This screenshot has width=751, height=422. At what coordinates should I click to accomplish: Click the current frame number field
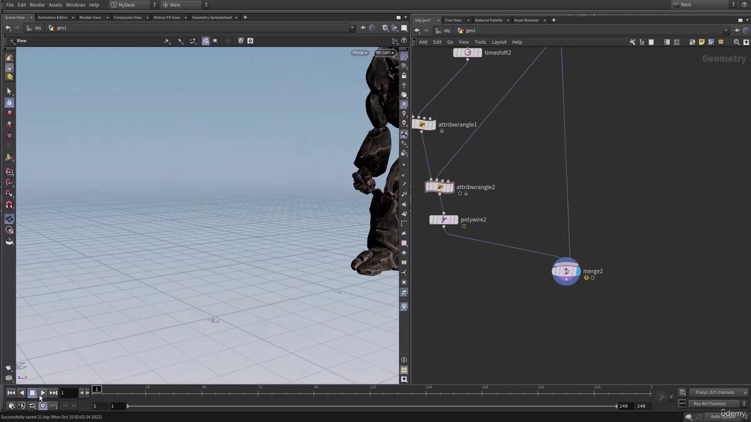(69, 393)
